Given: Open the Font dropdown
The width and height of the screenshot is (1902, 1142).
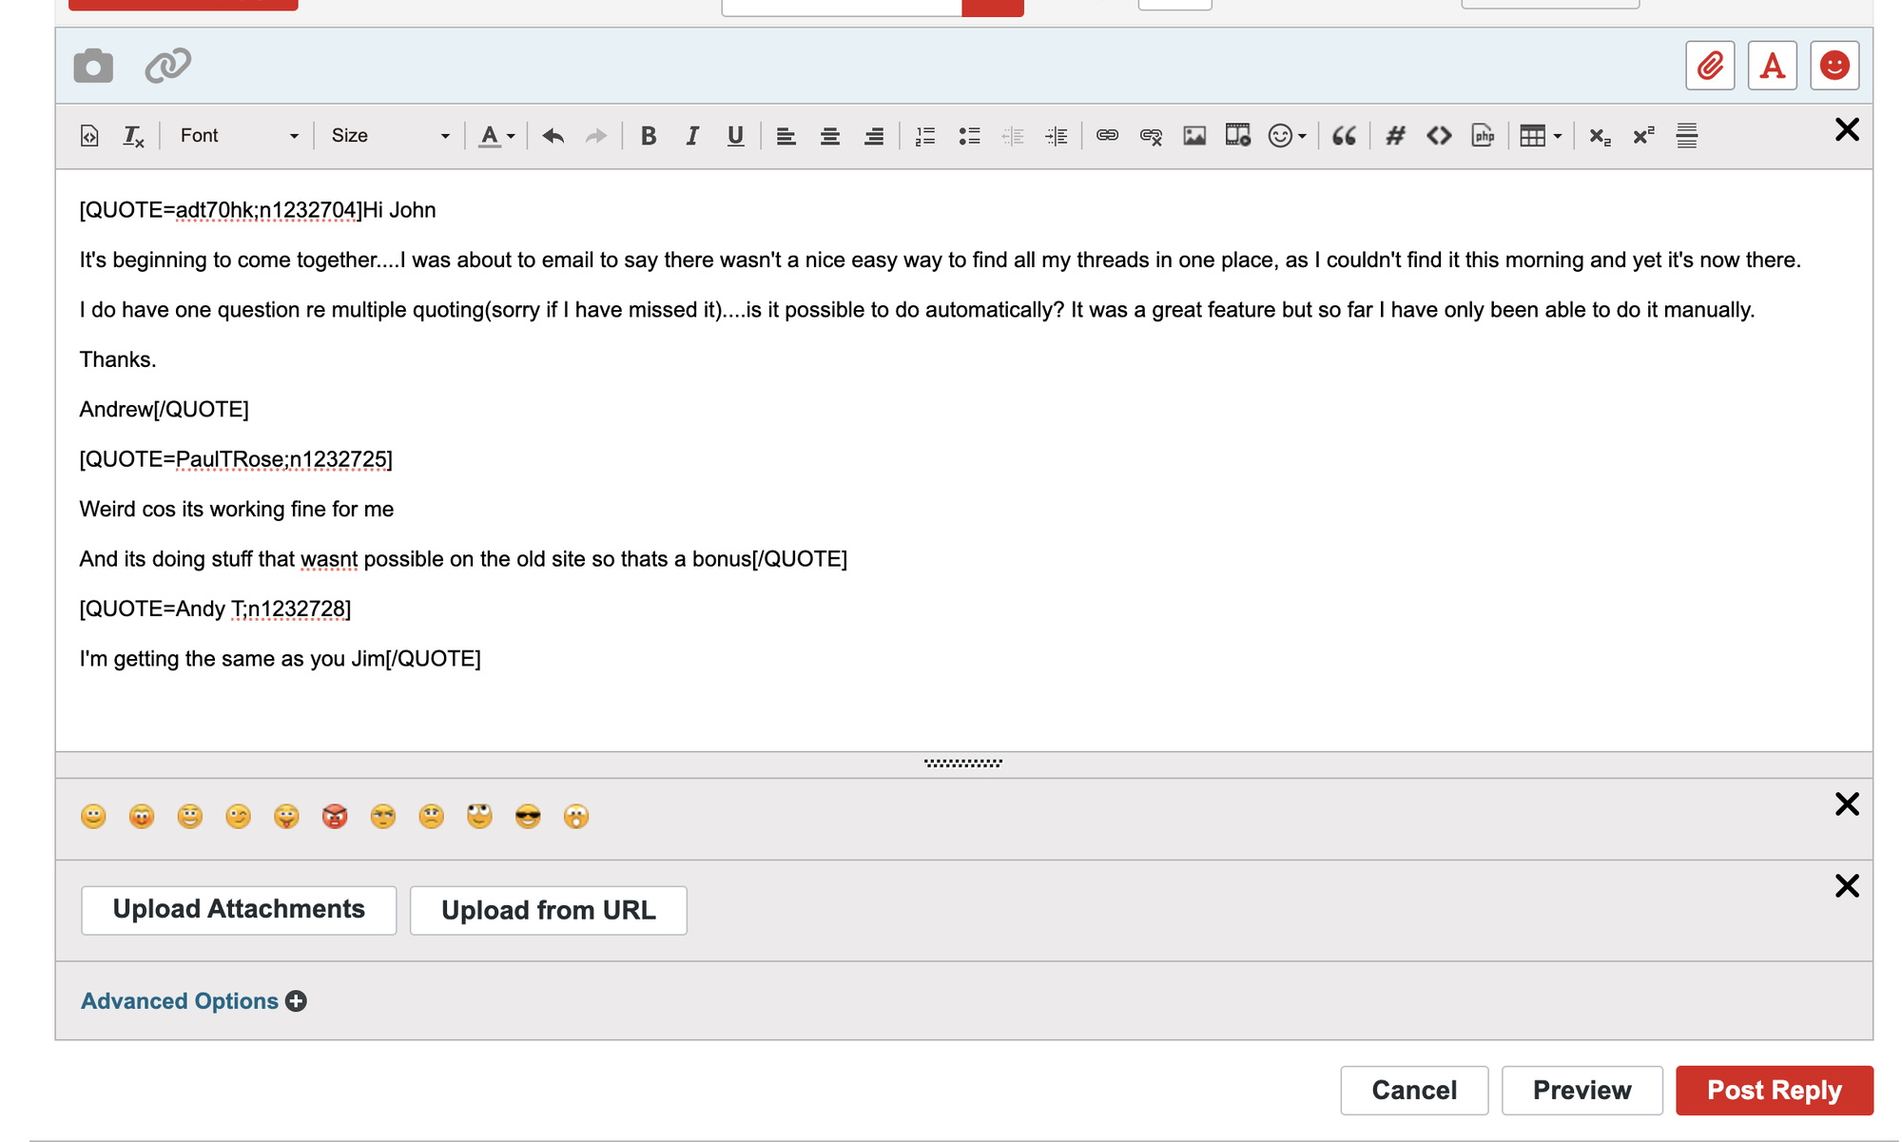Looking at the screenshot, I should (239, 136).
